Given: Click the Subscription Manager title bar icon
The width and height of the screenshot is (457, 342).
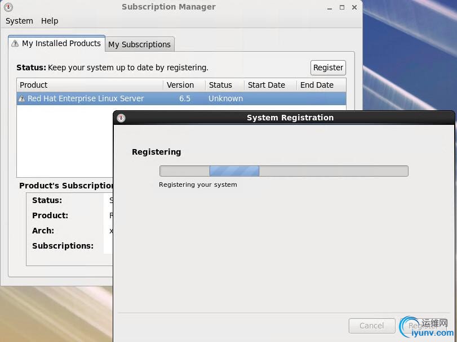Looking at the screenshot, I should point(8,7).
